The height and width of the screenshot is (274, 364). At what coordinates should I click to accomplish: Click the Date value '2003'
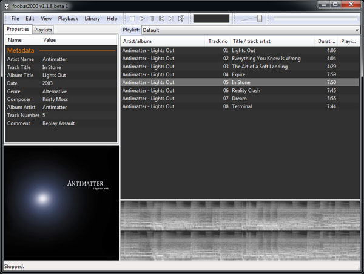click(47, 83)
